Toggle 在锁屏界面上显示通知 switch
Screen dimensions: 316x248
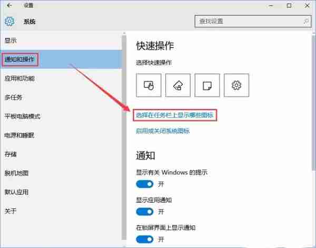145,239
